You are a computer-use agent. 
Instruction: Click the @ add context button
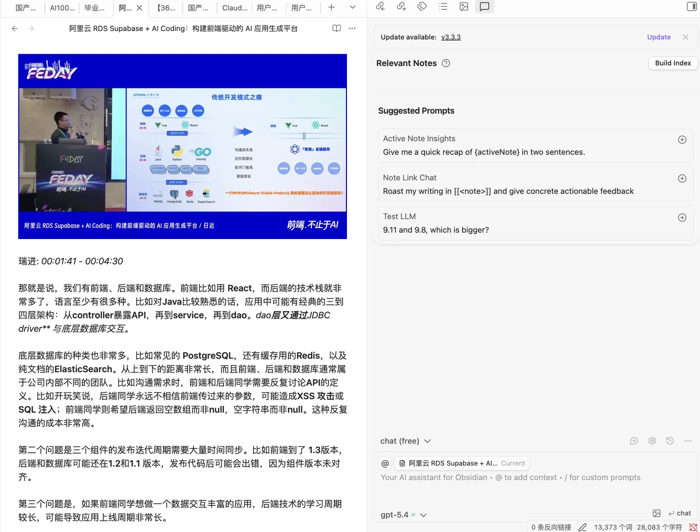pyautogui.click(x=385, y=463)
